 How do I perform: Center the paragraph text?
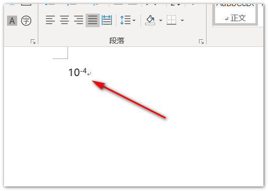64,20
